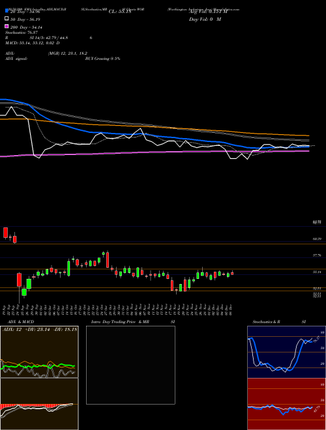Click the red MACD histogram panel

click(39, 404)
